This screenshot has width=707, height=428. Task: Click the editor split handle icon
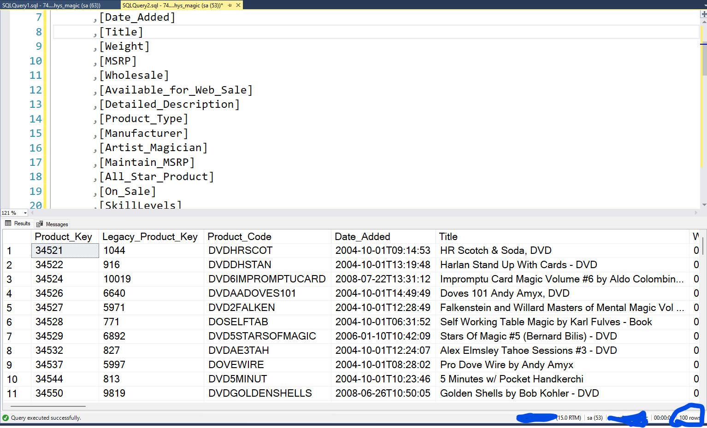pos(704,14)
